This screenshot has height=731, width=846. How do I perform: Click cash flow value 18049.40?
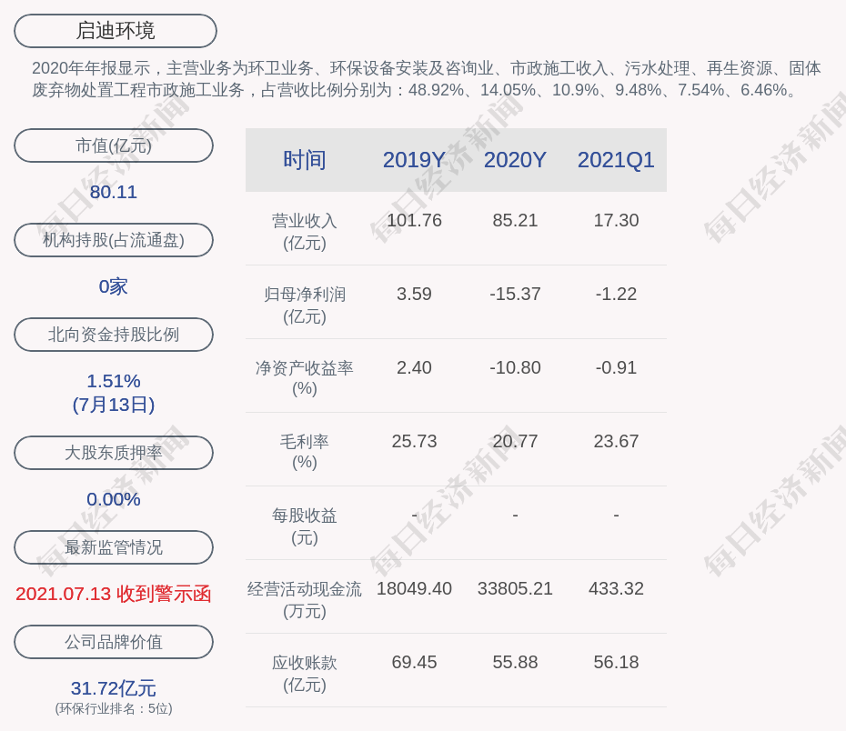(x=414, y=588)
